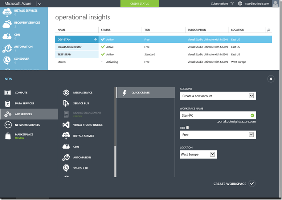Select the Data Services category
The height and width of the screenshot is (200, 282).
tap(24, 104)
